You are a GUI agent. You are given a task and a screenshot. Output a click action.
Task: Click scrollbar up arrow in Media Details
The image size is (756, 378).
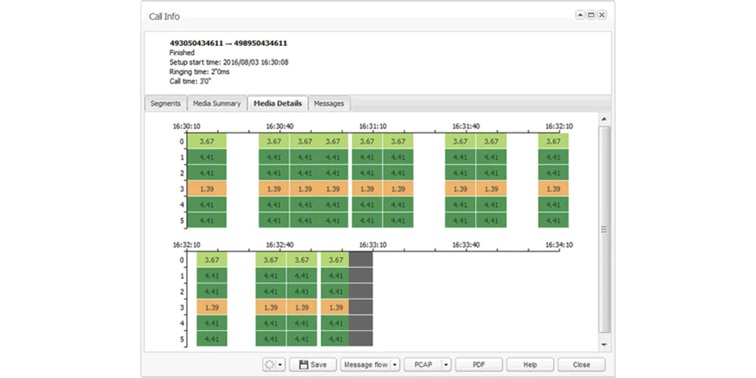(605, 120)
